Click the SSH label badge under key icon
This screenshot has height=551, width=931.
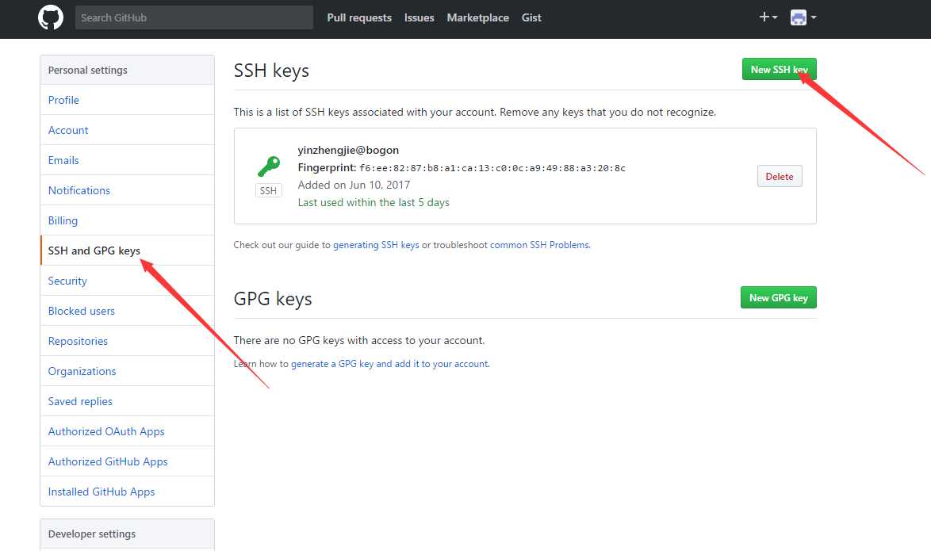point(268,190)
